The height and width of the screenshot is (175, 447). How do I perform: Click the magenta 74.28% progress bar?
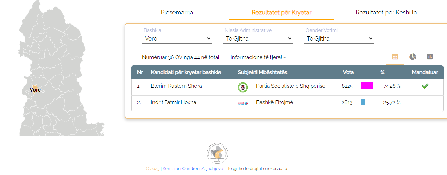[369, 86]
